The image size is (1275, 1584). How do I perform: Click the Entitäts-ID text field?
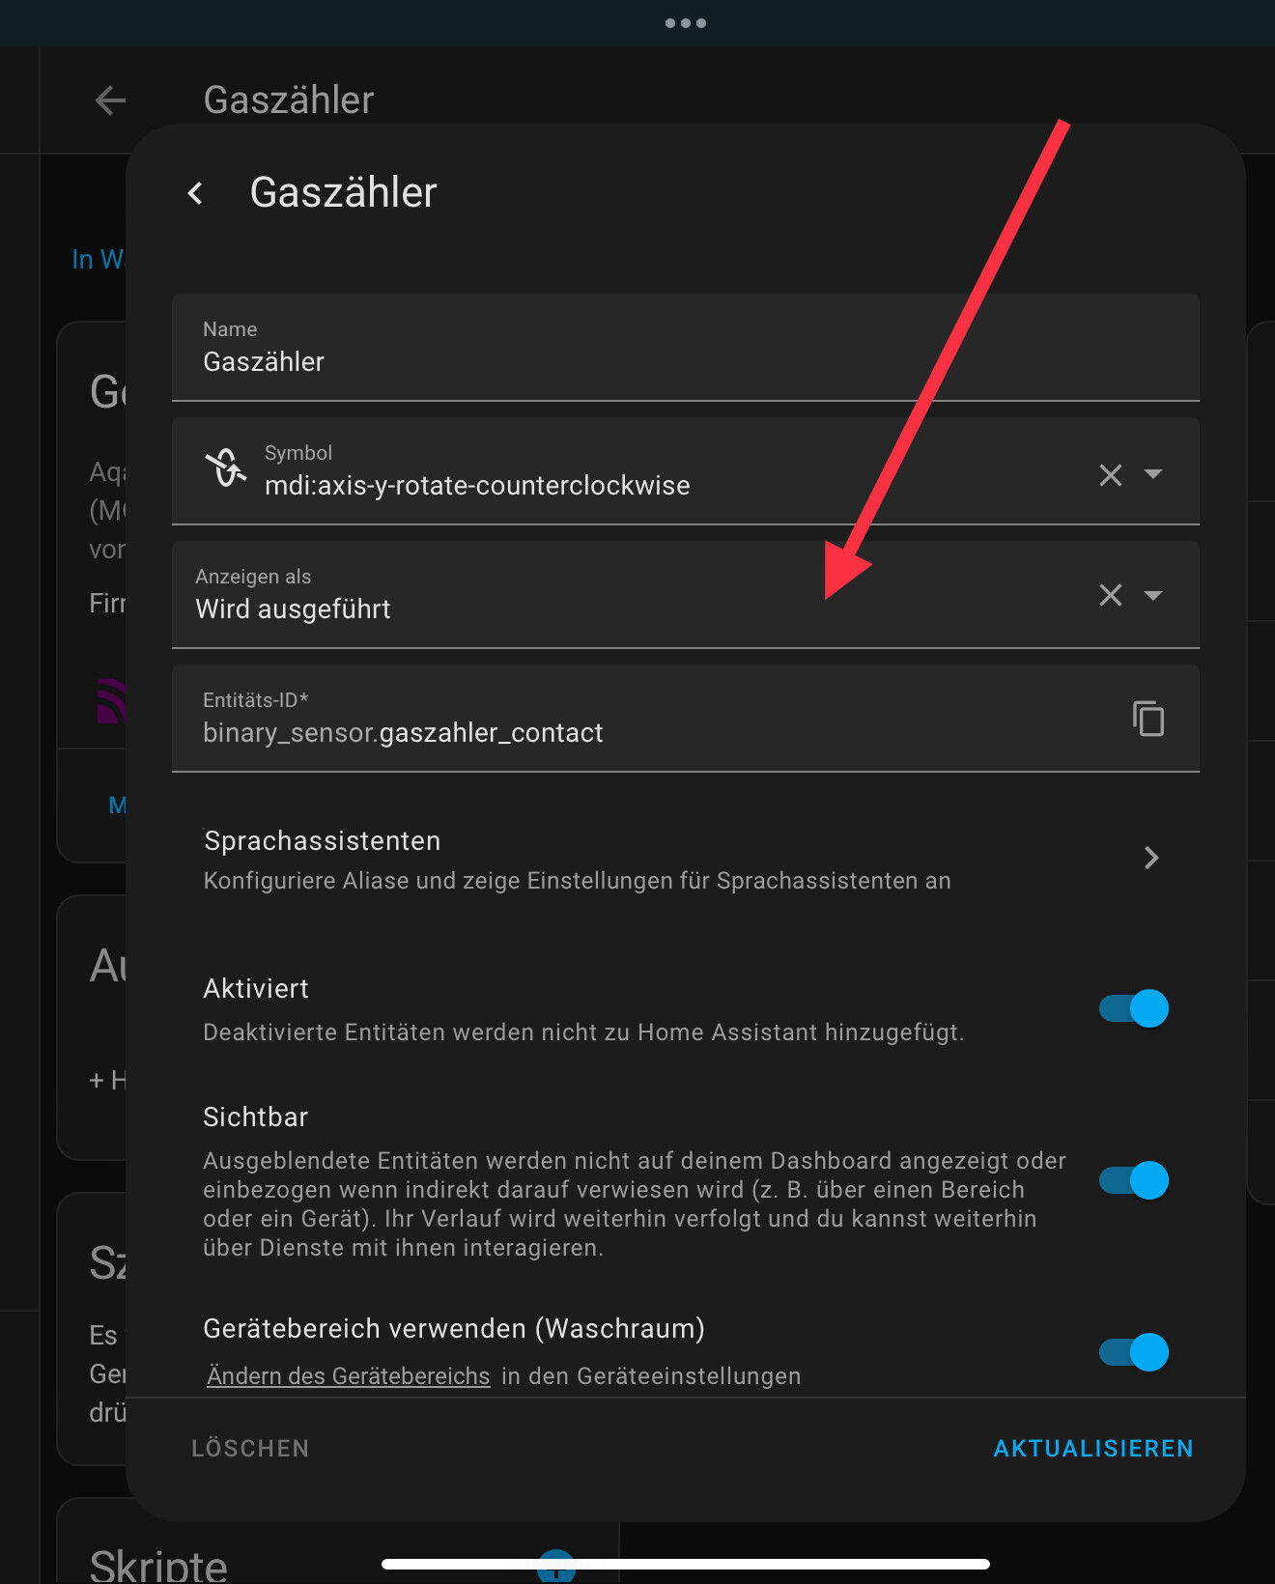coord(647,719)
